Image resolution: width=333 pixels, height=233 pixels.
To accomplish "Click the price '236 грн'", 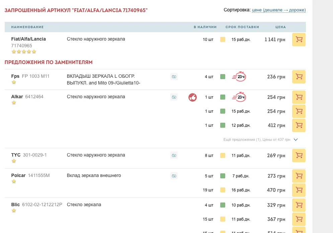I will pos(276,76).
